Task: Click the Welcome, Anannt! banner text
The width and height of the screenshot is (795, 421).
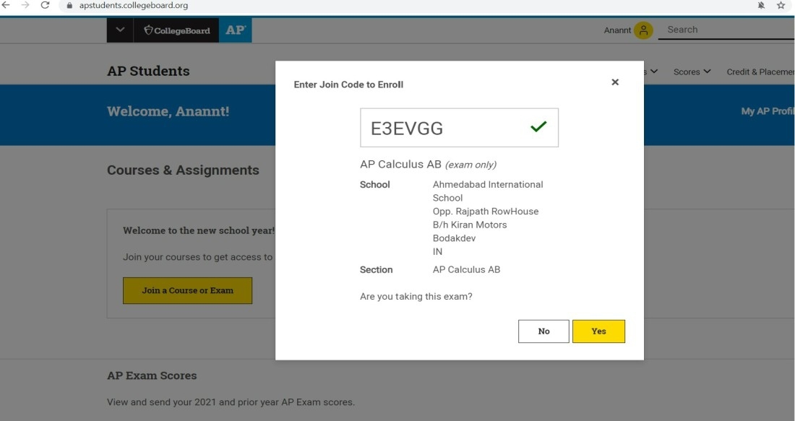Action: tap(168, 111)
